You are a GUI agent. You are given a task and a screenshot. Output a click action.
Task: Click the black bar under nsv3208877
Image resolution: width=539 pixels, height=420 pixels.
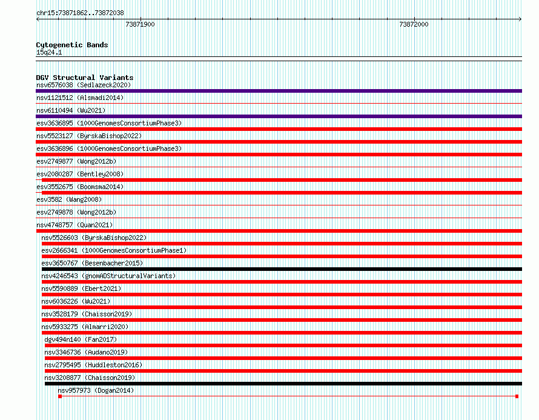coord(283,384)
